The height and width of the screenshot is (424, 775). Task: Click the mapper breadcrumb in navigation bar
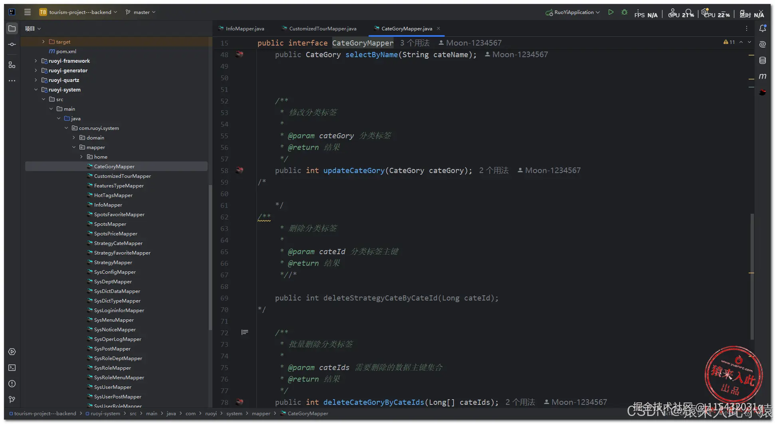tap(261, 413)
